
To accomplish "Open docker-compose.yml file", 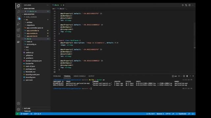I will [x=34, y=61].
